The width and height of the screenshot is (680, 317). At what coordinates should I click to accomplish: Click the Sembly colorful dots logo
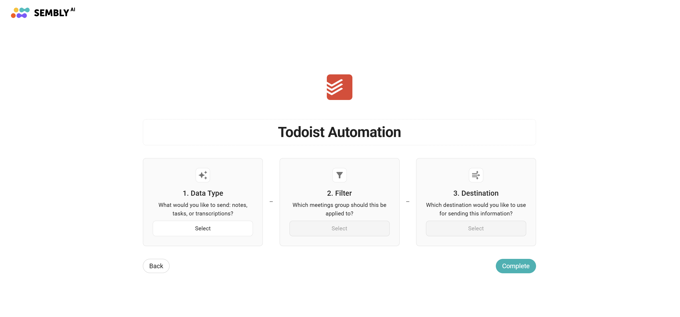(20, 13)
